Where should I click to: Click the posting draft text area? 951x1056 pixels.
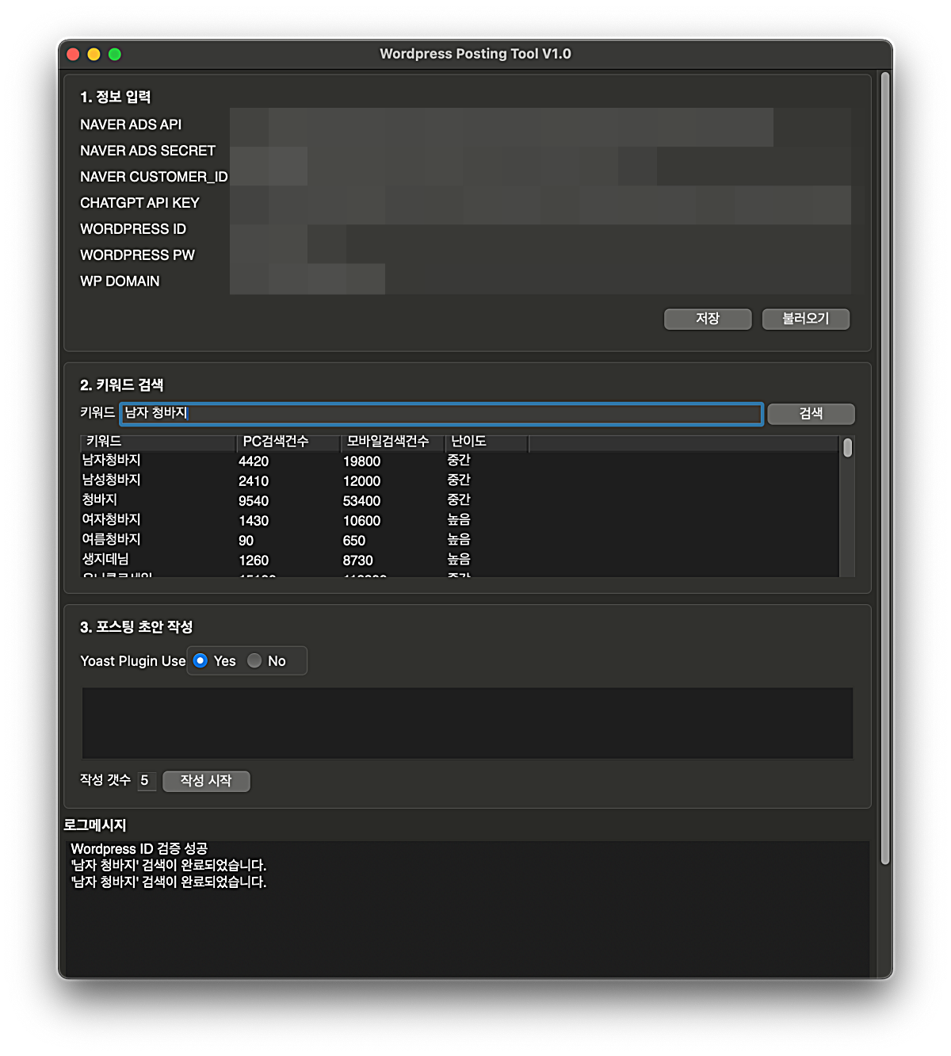467,723
